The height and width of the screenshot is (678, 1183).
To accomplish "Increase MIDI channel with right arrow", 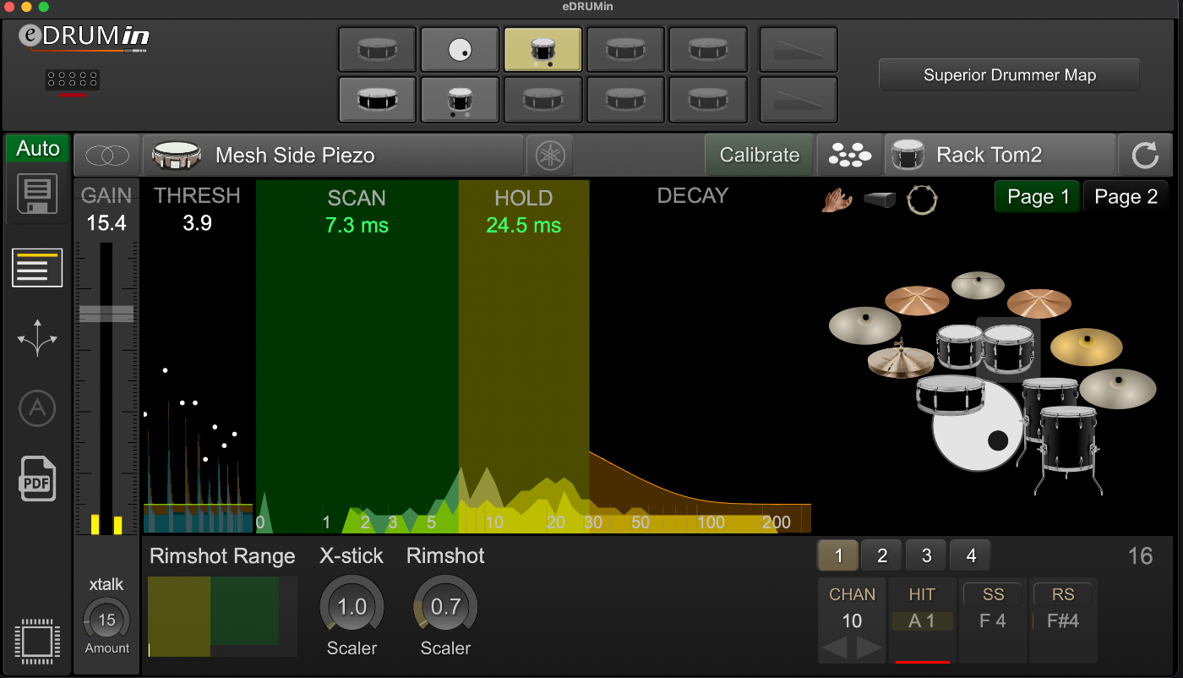I will pyautogui.click(x=869, y=648).
